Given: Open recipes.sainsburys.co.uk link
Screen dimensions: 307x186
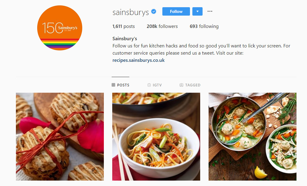Looking at the screenshot, I should point(138,60).
